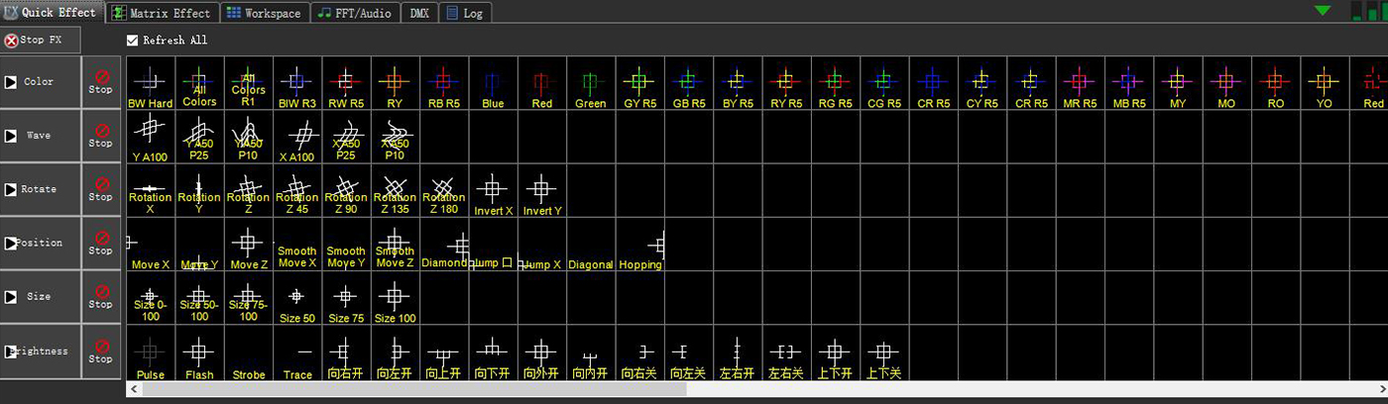Stop the Color row effects
The height and width of the screenshot is (404, 1388).
click(x=101, y=82)
